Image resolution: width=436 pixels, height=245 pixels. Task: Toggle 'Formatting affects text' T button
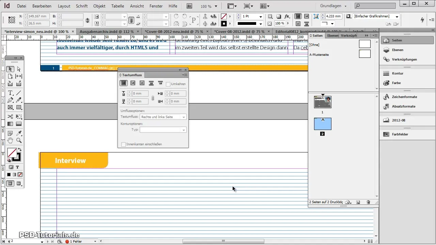[x=17, y=167]
